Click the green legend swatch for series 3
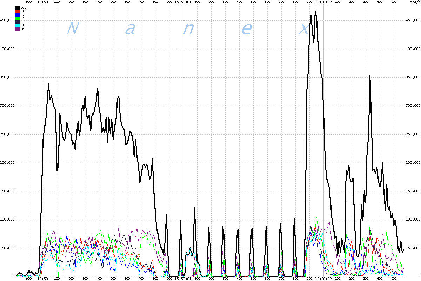The image size is (421, 281). tap(18, 18)
